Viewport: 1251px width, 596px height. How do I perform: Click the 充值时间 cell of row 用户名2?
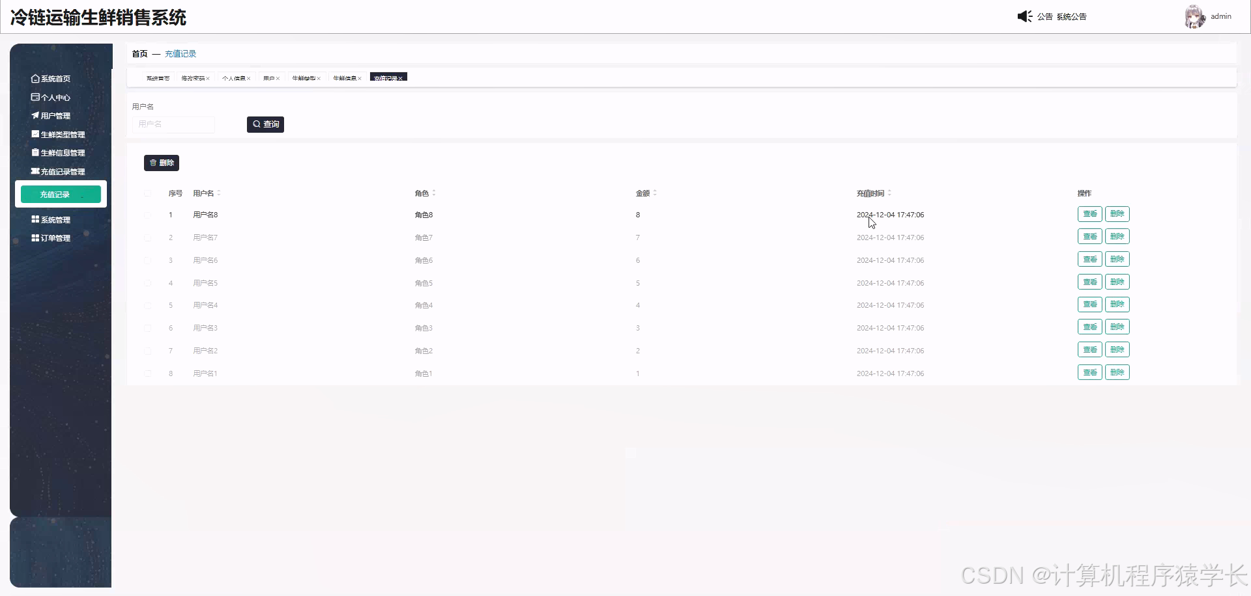pyautogui.click(x=890, y=351)
